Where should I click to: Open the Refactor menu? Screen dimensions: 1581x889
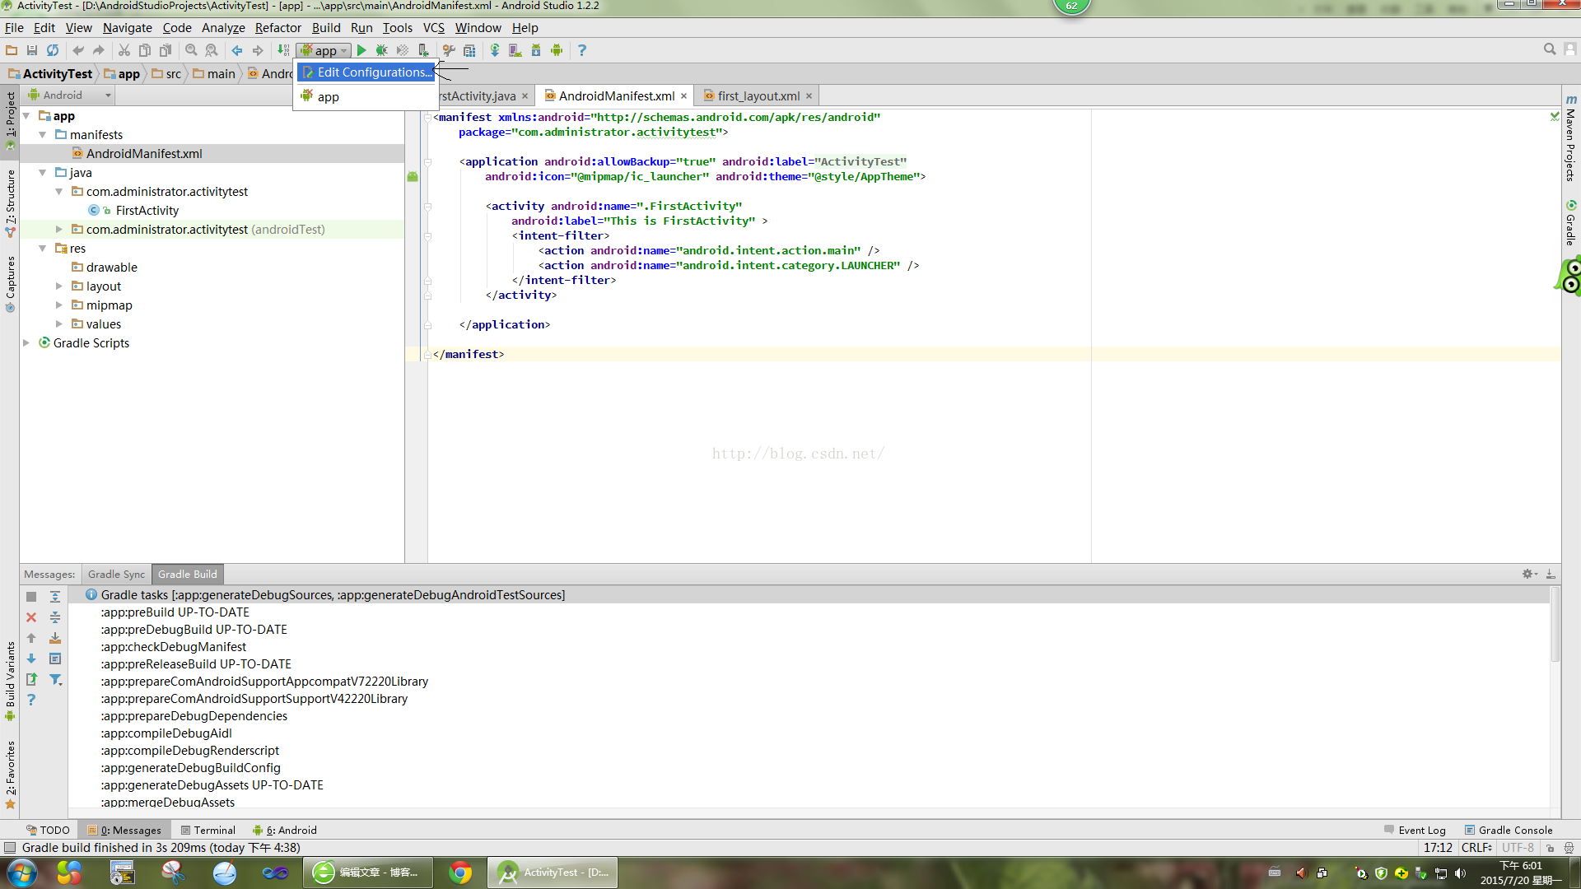278,28
